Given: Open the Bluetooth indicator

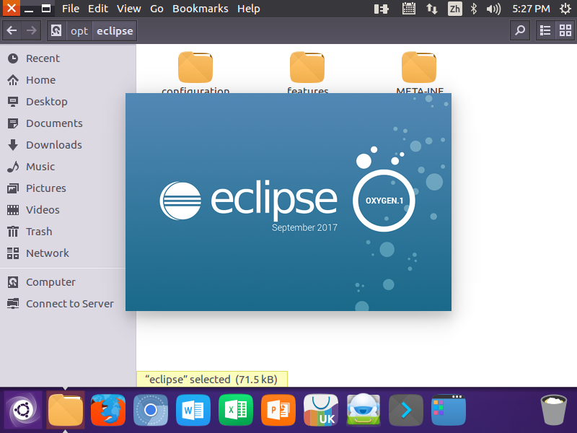Looking at the screenshot, I should [474, 9].
